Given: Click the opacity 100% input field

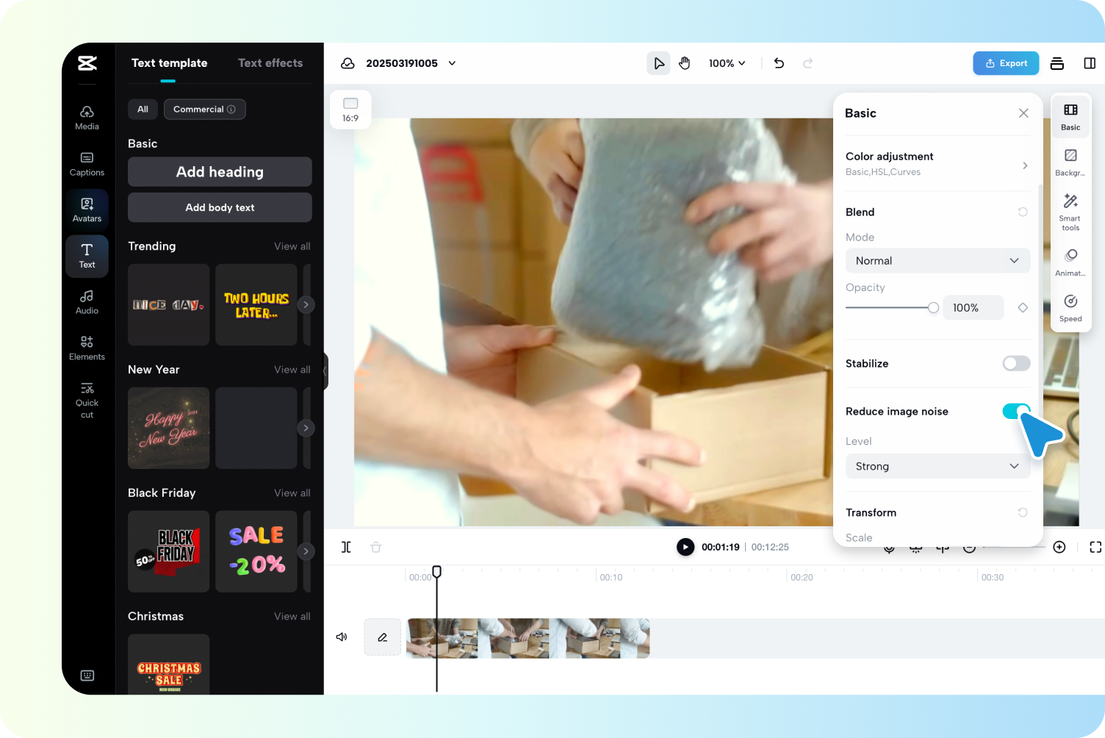Looking at the screenshot, I should (973, 307).
